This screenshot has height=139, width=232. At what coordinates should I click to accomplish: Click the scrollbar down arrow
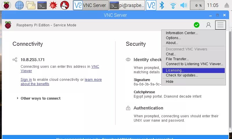[x=230, y=130]
